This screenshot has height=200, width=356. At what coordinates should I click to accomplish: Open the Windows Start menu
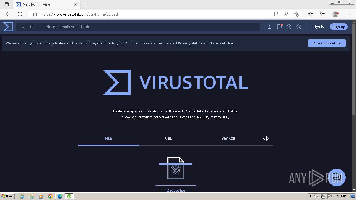tap(8, 196)
